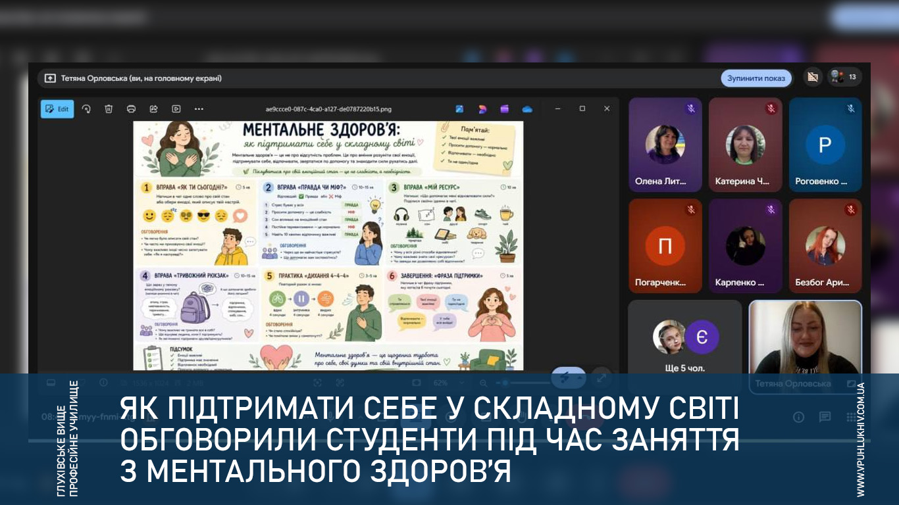The width and height of the screenshot is (899, 505).
Task: Select Олена Лит... participant avatar
Action: pos(665,145)
